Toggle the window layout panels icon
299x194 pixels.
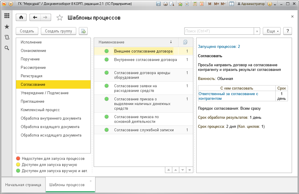coord(232,4)
